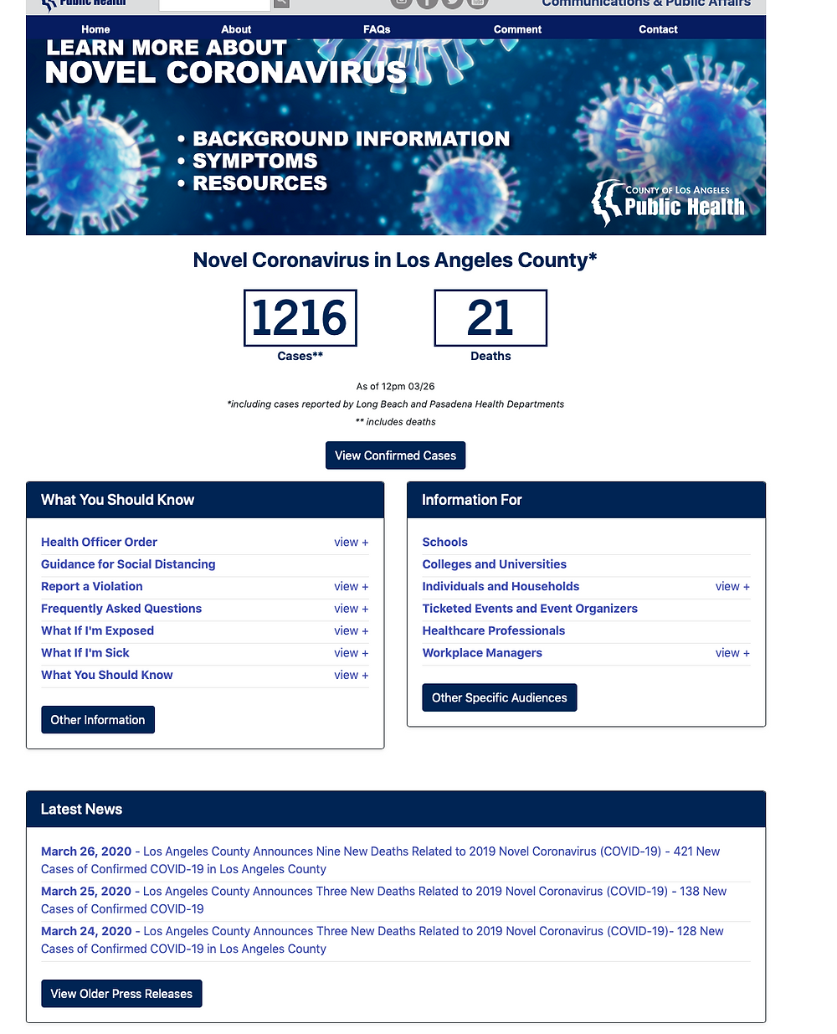
Task: Click the 1216 cases count box
Action: [x=300, y=318]
